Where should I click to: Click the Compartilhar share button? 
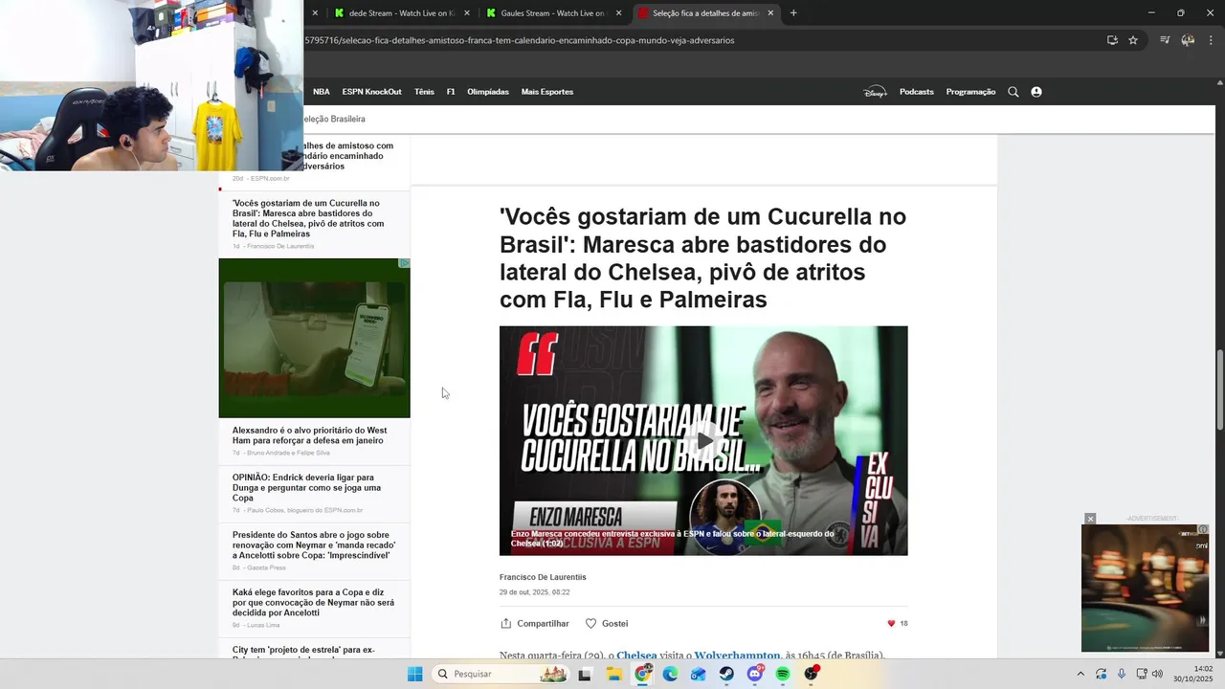(535, 623)
